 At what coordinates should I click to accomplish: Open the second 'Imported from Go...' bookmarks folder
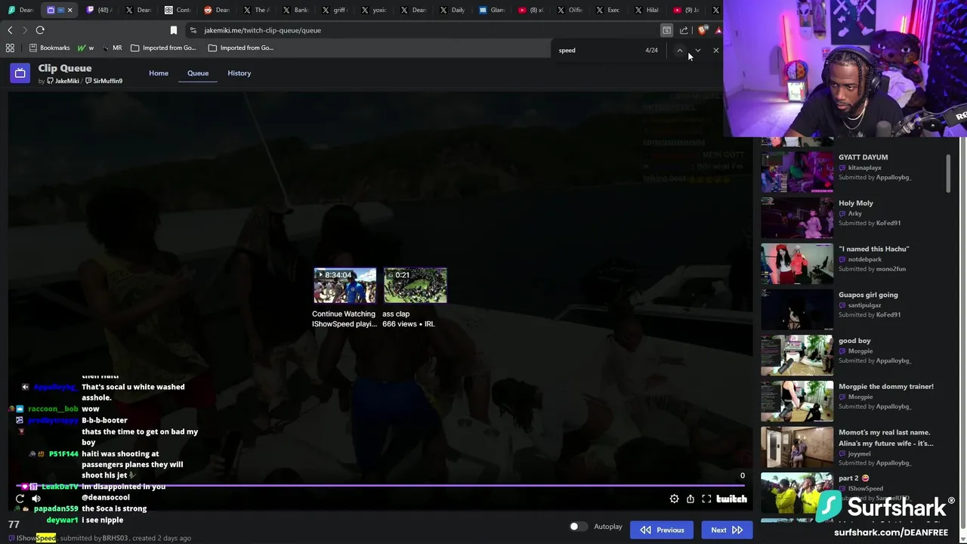click(x=241, y=48)
